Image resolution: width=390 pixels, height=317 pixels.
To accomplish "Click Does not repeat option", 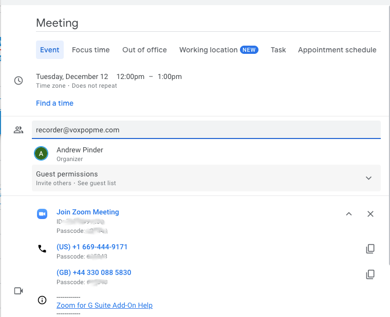I will pos(94,86).
